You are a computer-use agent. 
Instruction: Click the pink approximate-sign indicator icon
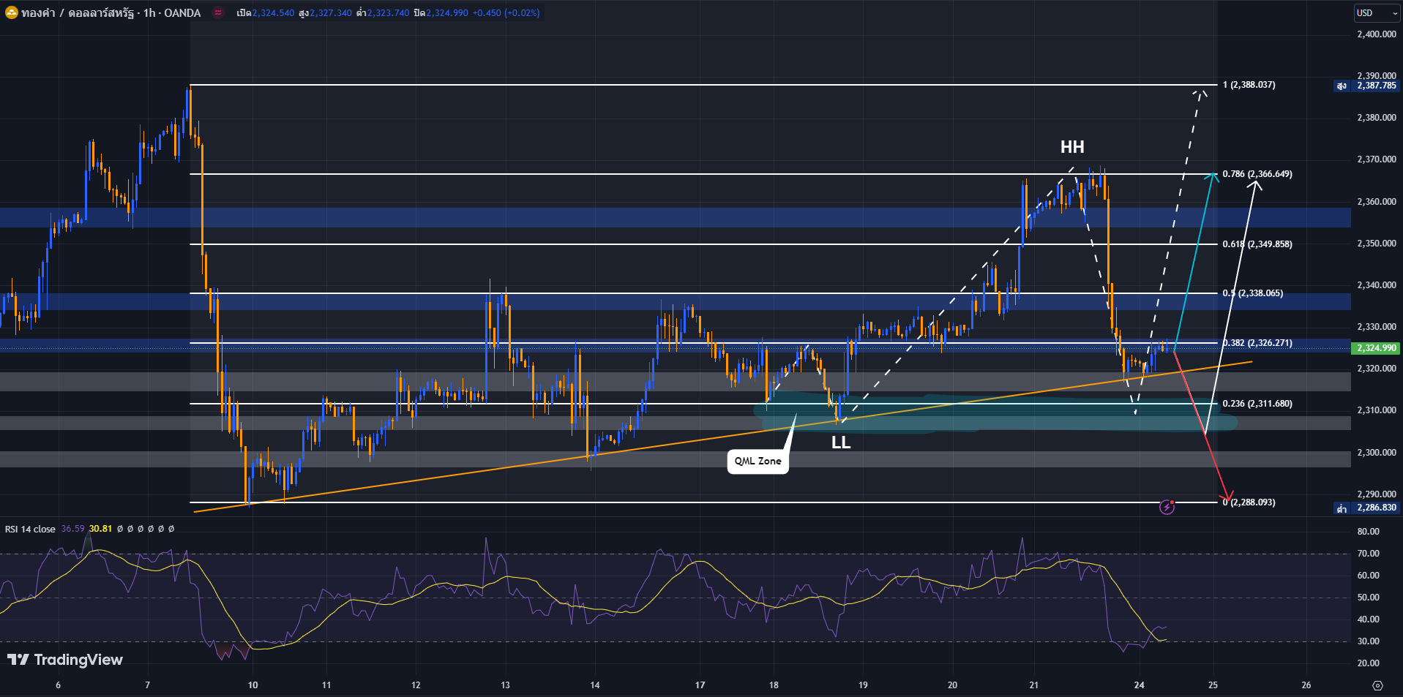pyautogui.click(x=218, y=12)
